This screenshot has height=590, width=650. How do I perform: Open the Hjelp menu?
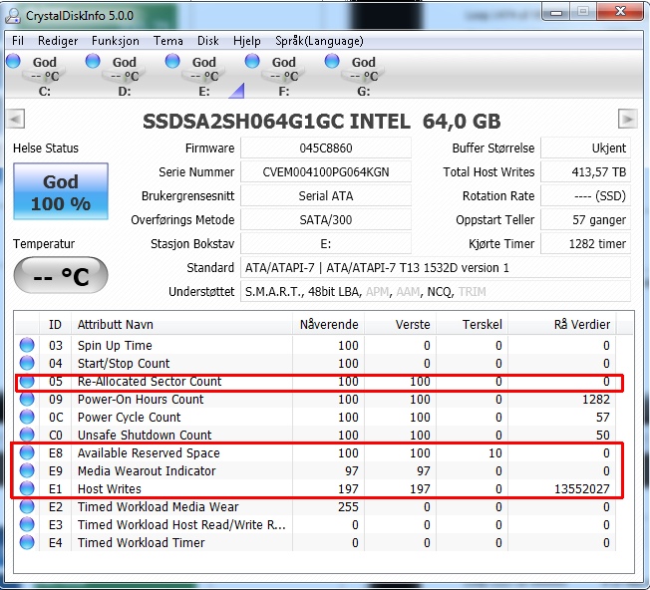246,41
